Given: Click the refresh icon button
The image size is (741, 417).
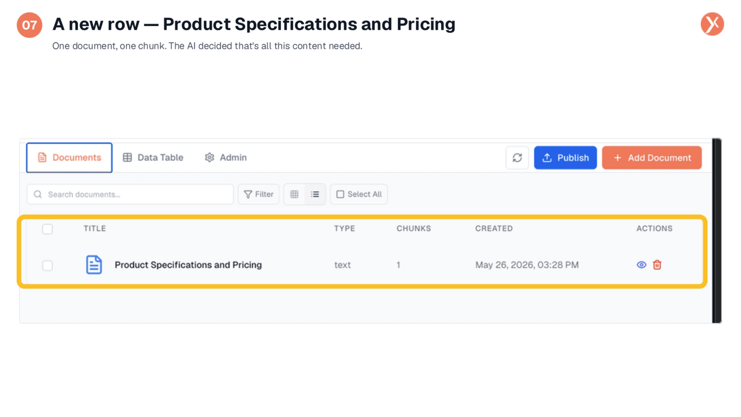Looking at the screenshot, I should (517, 158).
